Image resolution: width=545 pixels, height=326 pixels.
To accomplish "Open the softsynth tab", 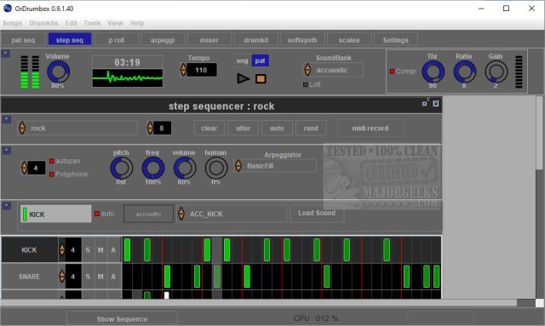I will click(x=302, y=40).
